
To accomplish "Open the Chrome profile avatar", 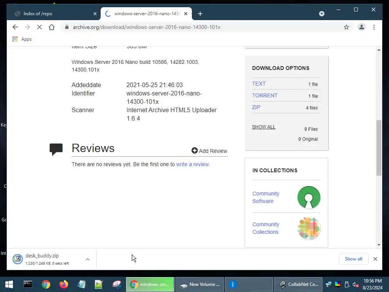I will click(x=362, y=27).
